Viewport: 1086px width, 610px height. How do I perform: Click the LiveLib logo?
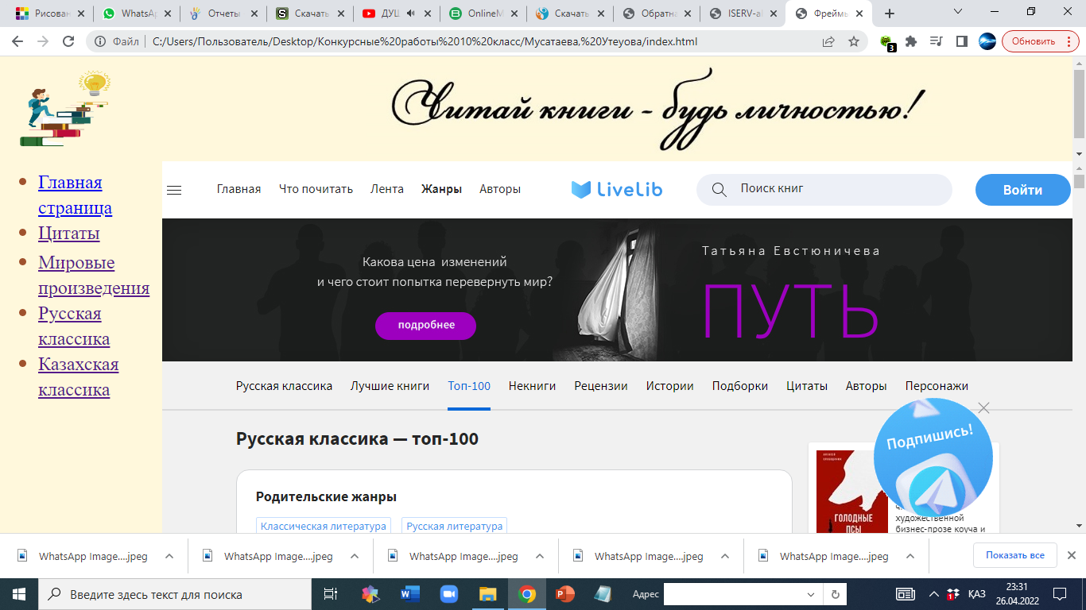coord(616,189)
